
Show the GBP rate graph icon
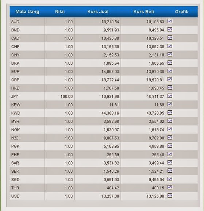click(x=170, y=79)
